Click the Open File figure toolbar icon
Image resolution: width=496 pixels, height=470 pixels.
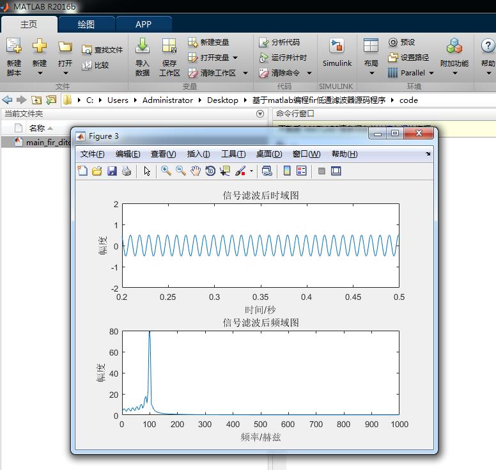click(97, 171)
